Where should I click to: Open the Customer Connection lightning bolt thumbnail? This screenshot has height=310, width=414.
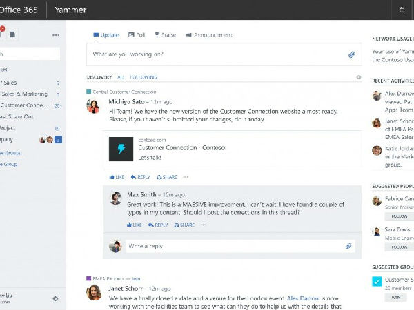pos(121,149)
